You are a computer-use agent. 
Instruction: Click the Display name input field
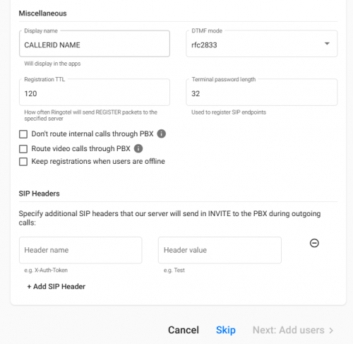(x=95, y=44)
